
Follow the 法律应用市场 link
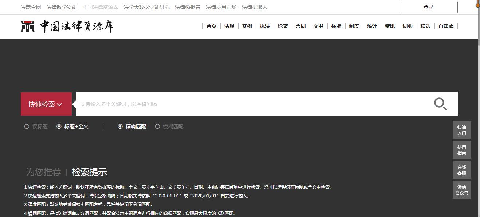(x=221, y=7)
